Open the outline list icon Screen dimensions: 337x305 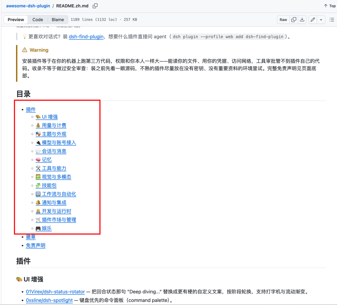point(332,20)
